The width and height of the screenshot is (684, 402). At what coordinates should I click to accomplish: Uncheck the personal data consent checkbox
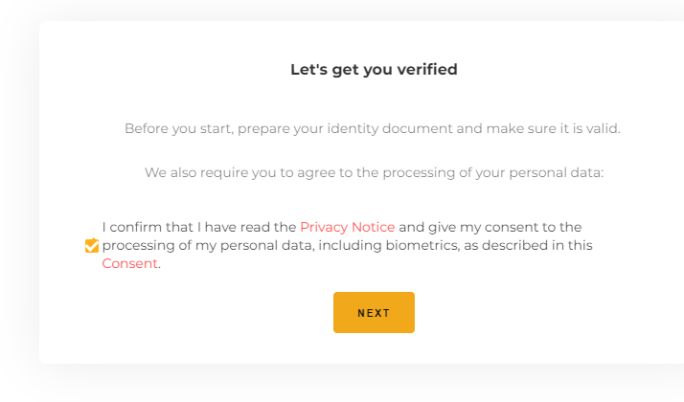92,245
